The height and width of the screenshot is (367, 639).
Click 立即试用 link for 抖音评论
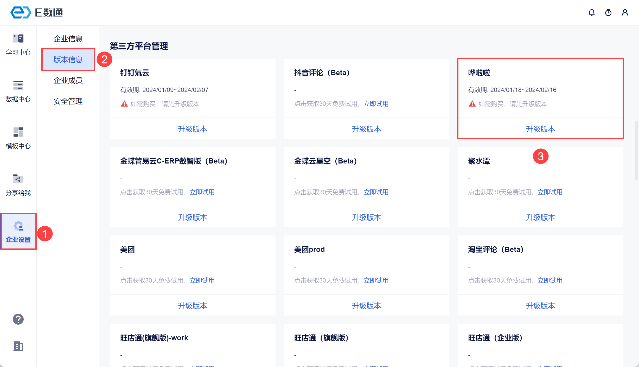376,104
